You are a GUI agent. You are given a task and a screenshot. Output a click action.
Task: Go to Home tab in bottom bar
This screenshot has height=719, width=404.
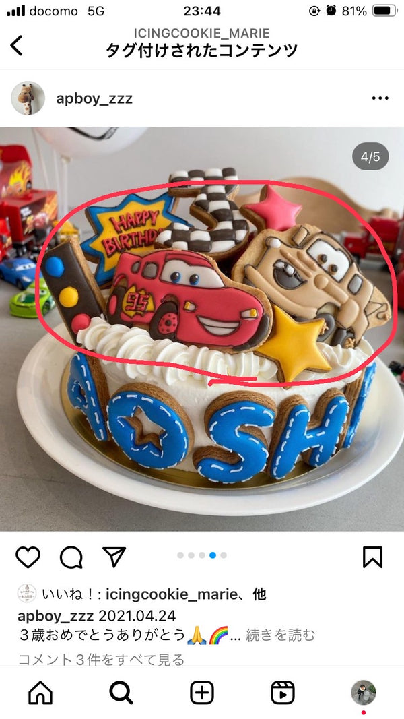[x=40, y=693]
